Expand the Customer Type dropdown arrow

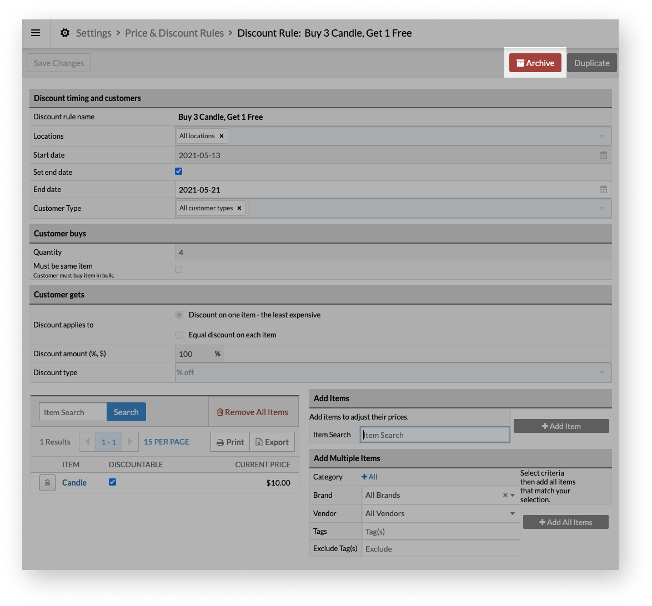tap(601, 208)
